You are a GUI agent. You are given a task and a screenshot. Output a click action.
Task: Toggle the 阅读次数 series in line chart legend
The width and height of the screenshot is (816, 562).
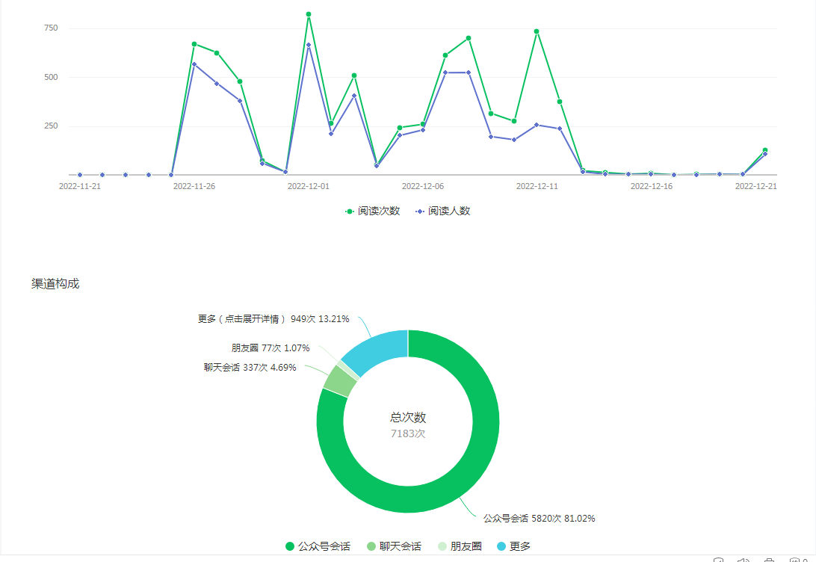tap(373, 211)
